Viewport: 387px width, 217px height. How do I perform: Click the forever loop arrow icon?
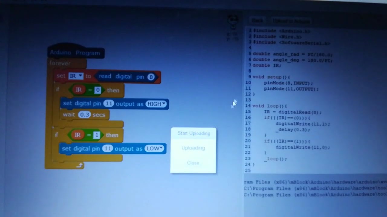pyautogui.click(x=79, y=165)
